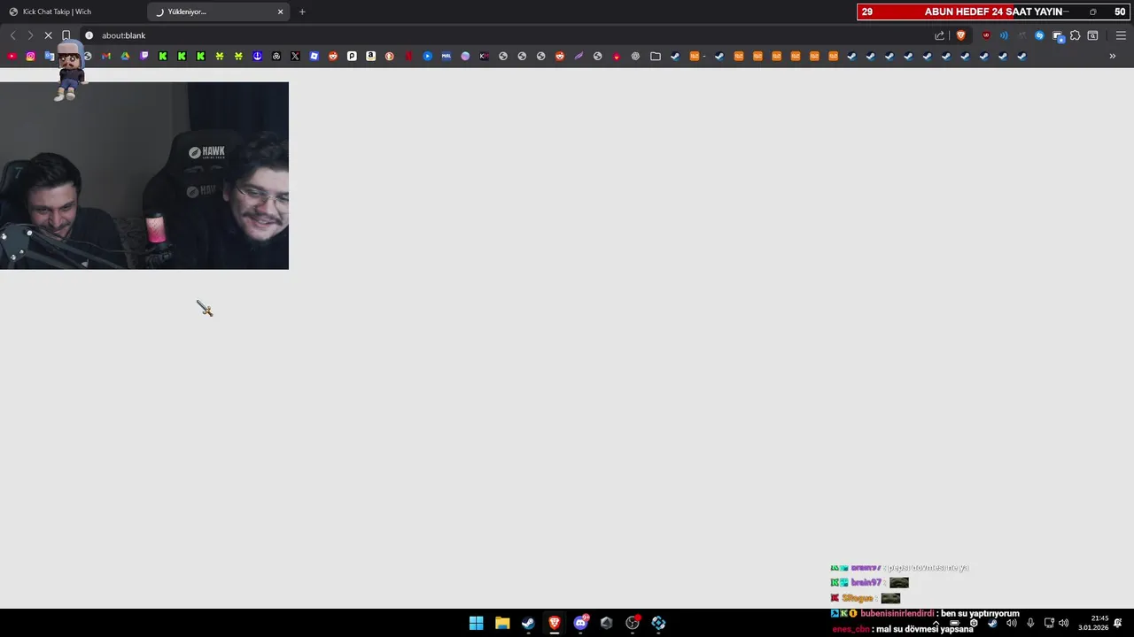Select the Yükleniyor... tab
This screenshot has width=1134, height=637.
(217, 12)
